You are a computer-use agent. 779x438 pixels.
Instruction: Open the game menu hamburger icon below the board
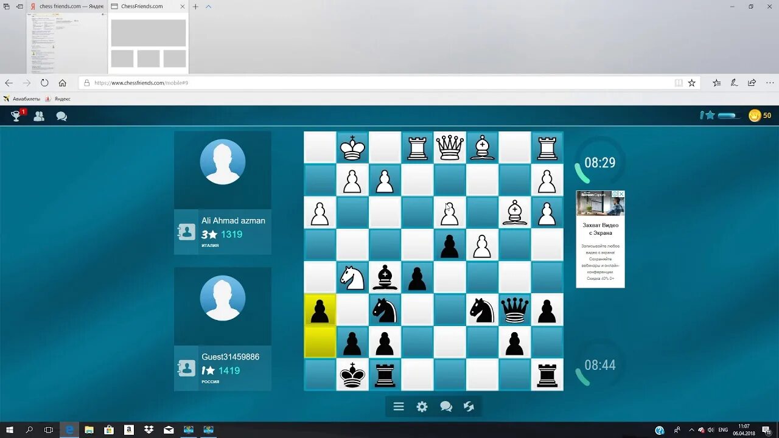point(399,406)
